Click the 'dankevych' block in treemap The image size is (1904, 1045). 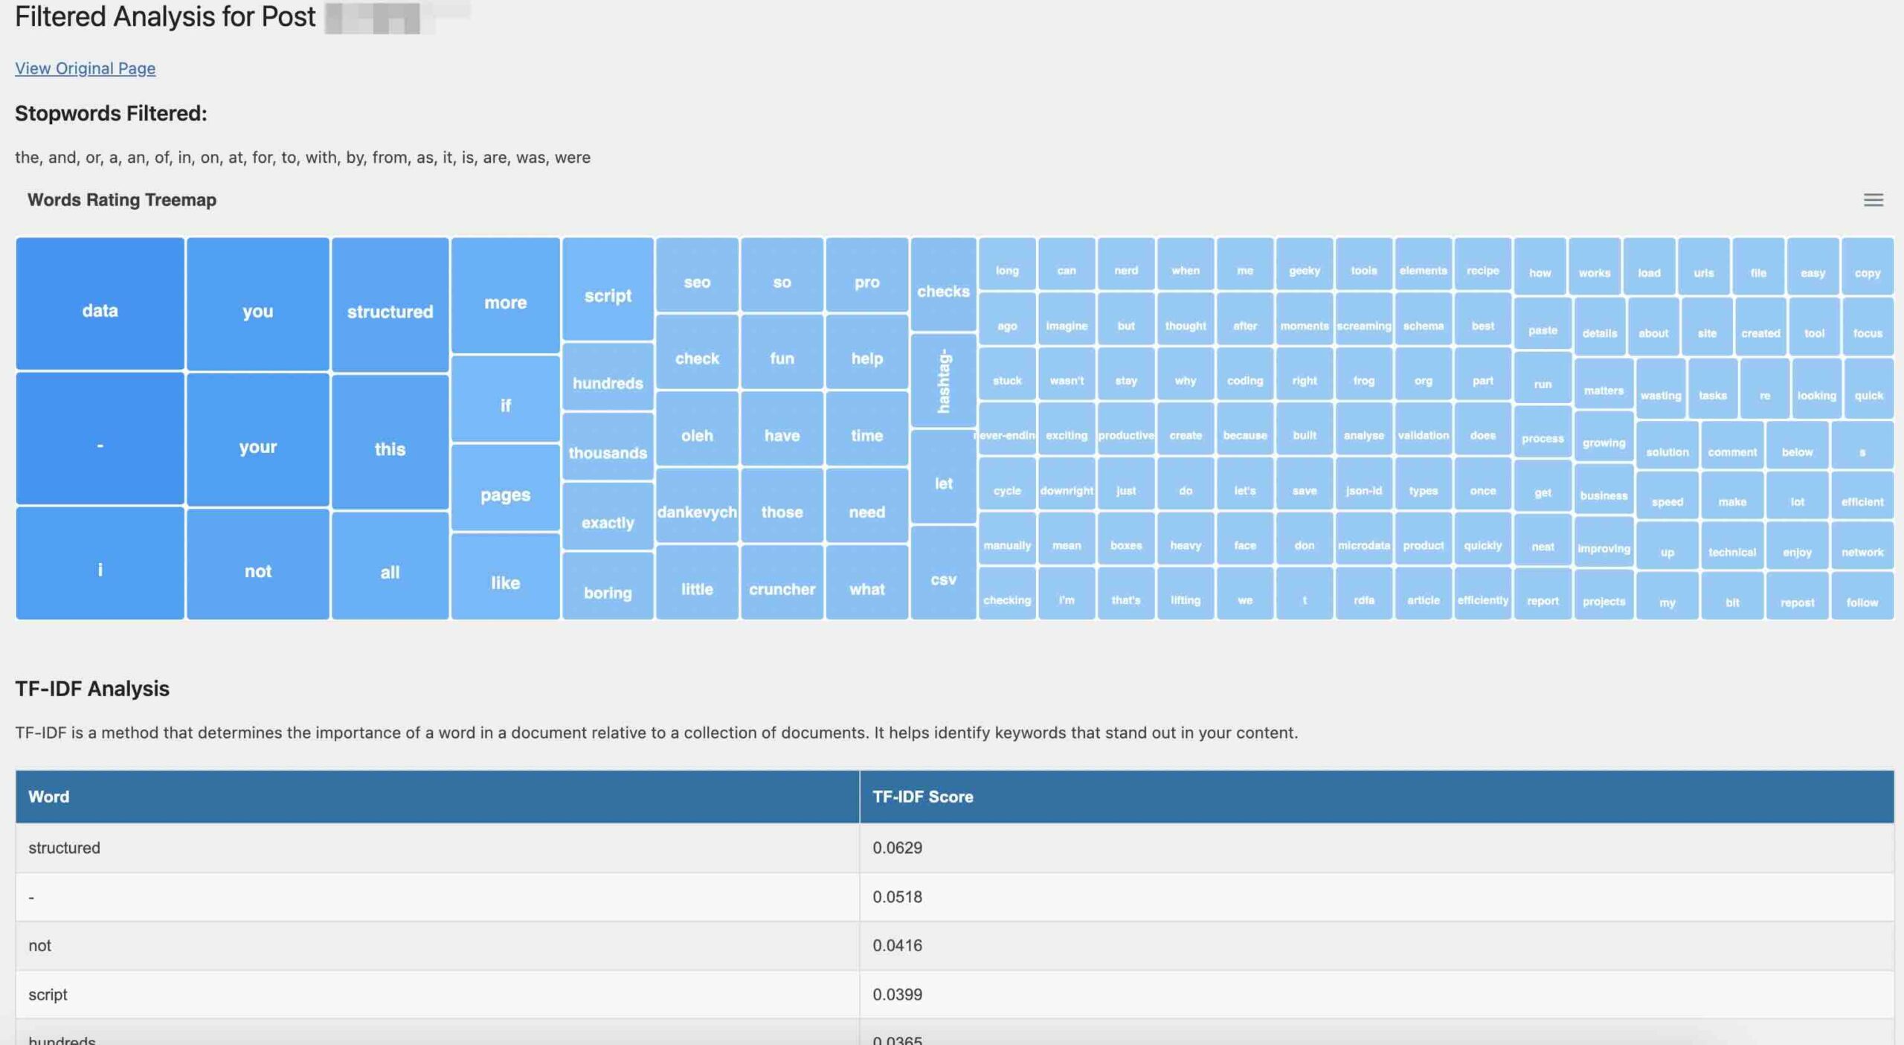[696, 512]
